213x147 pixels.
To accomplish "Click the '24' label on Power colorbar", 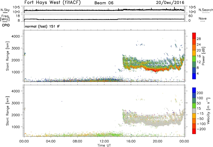I will [x=199, y=45].
